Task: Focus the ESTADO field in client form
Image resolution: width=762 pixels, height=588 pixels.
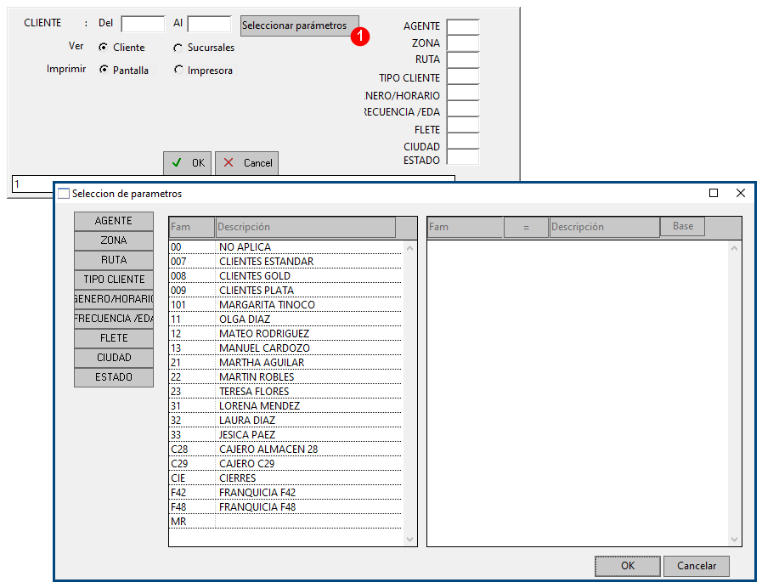Action: (463, 157)
